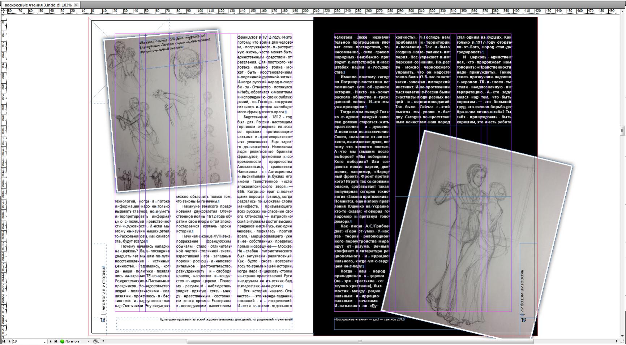Click paragraph starting Как писал А.С. Грибоедов
This screenshot has width=626, height=345.
coord(362,246)
